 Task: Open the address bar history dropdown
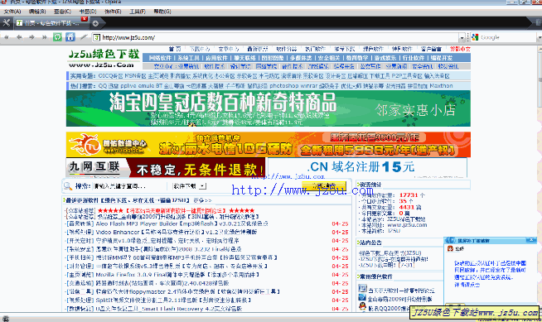tap(462, 37)
